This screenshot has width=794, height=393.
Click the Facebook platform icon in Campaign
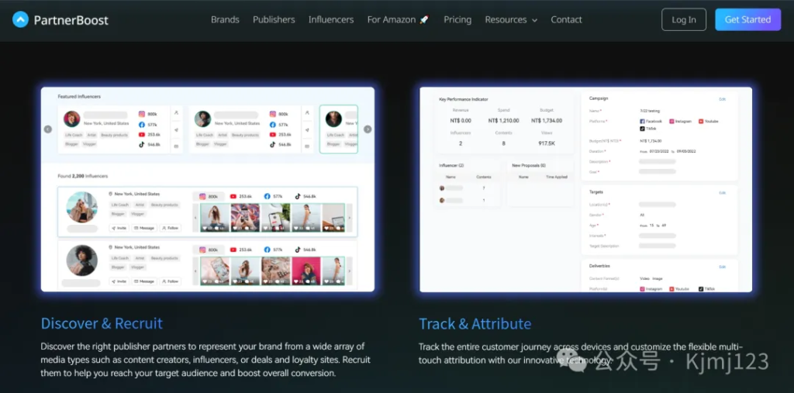(642, 122)
